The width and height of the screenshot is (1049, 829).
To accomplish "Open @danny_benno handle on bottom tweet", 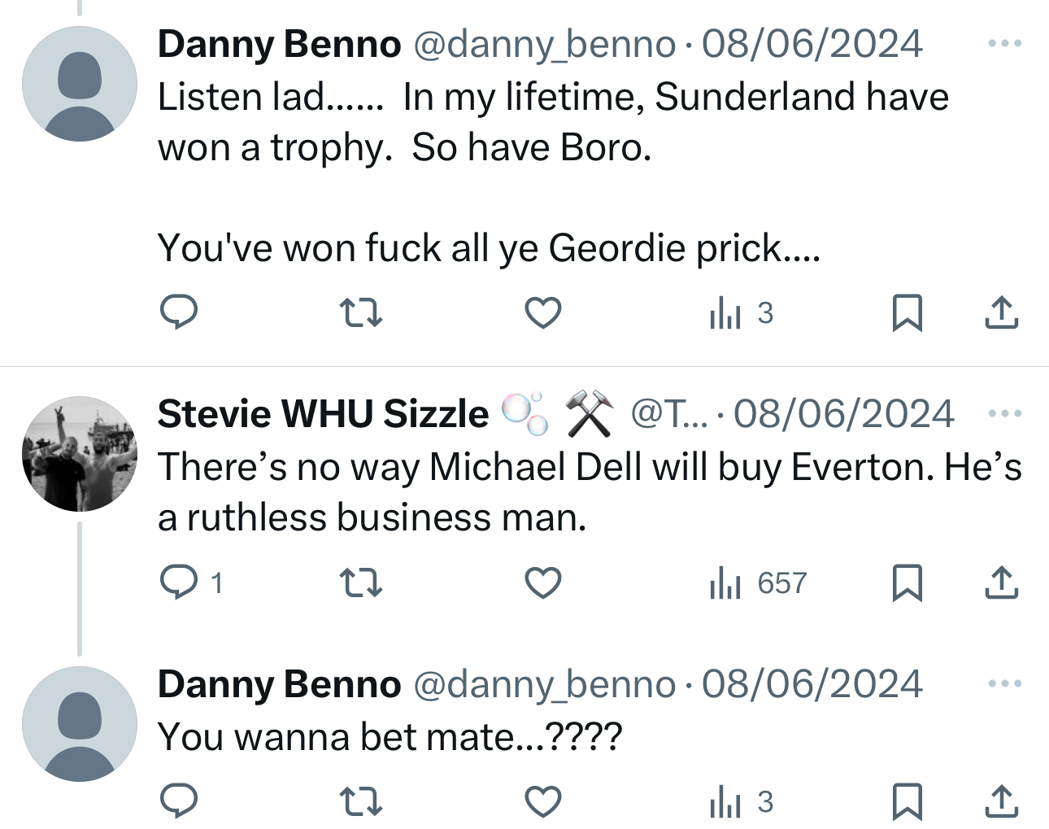I will [x=545, y=684].
